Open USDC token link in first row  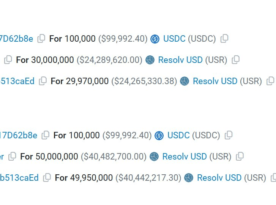pyautogui.click(x=174, y=39)
